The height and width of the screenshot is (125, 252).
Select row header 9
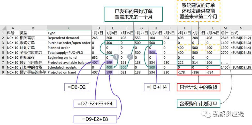click(x=3, y=73)
